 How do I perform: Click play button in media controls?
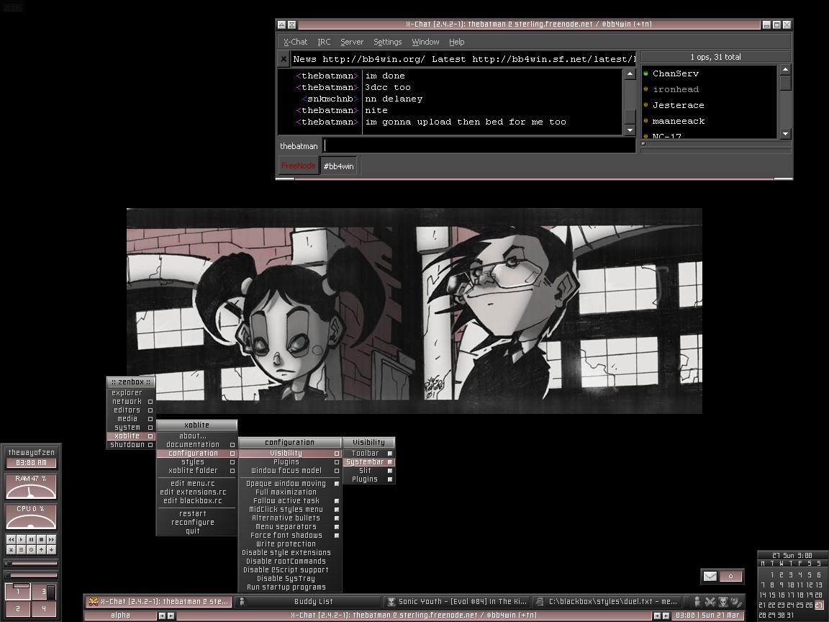[x=21, y=539]
